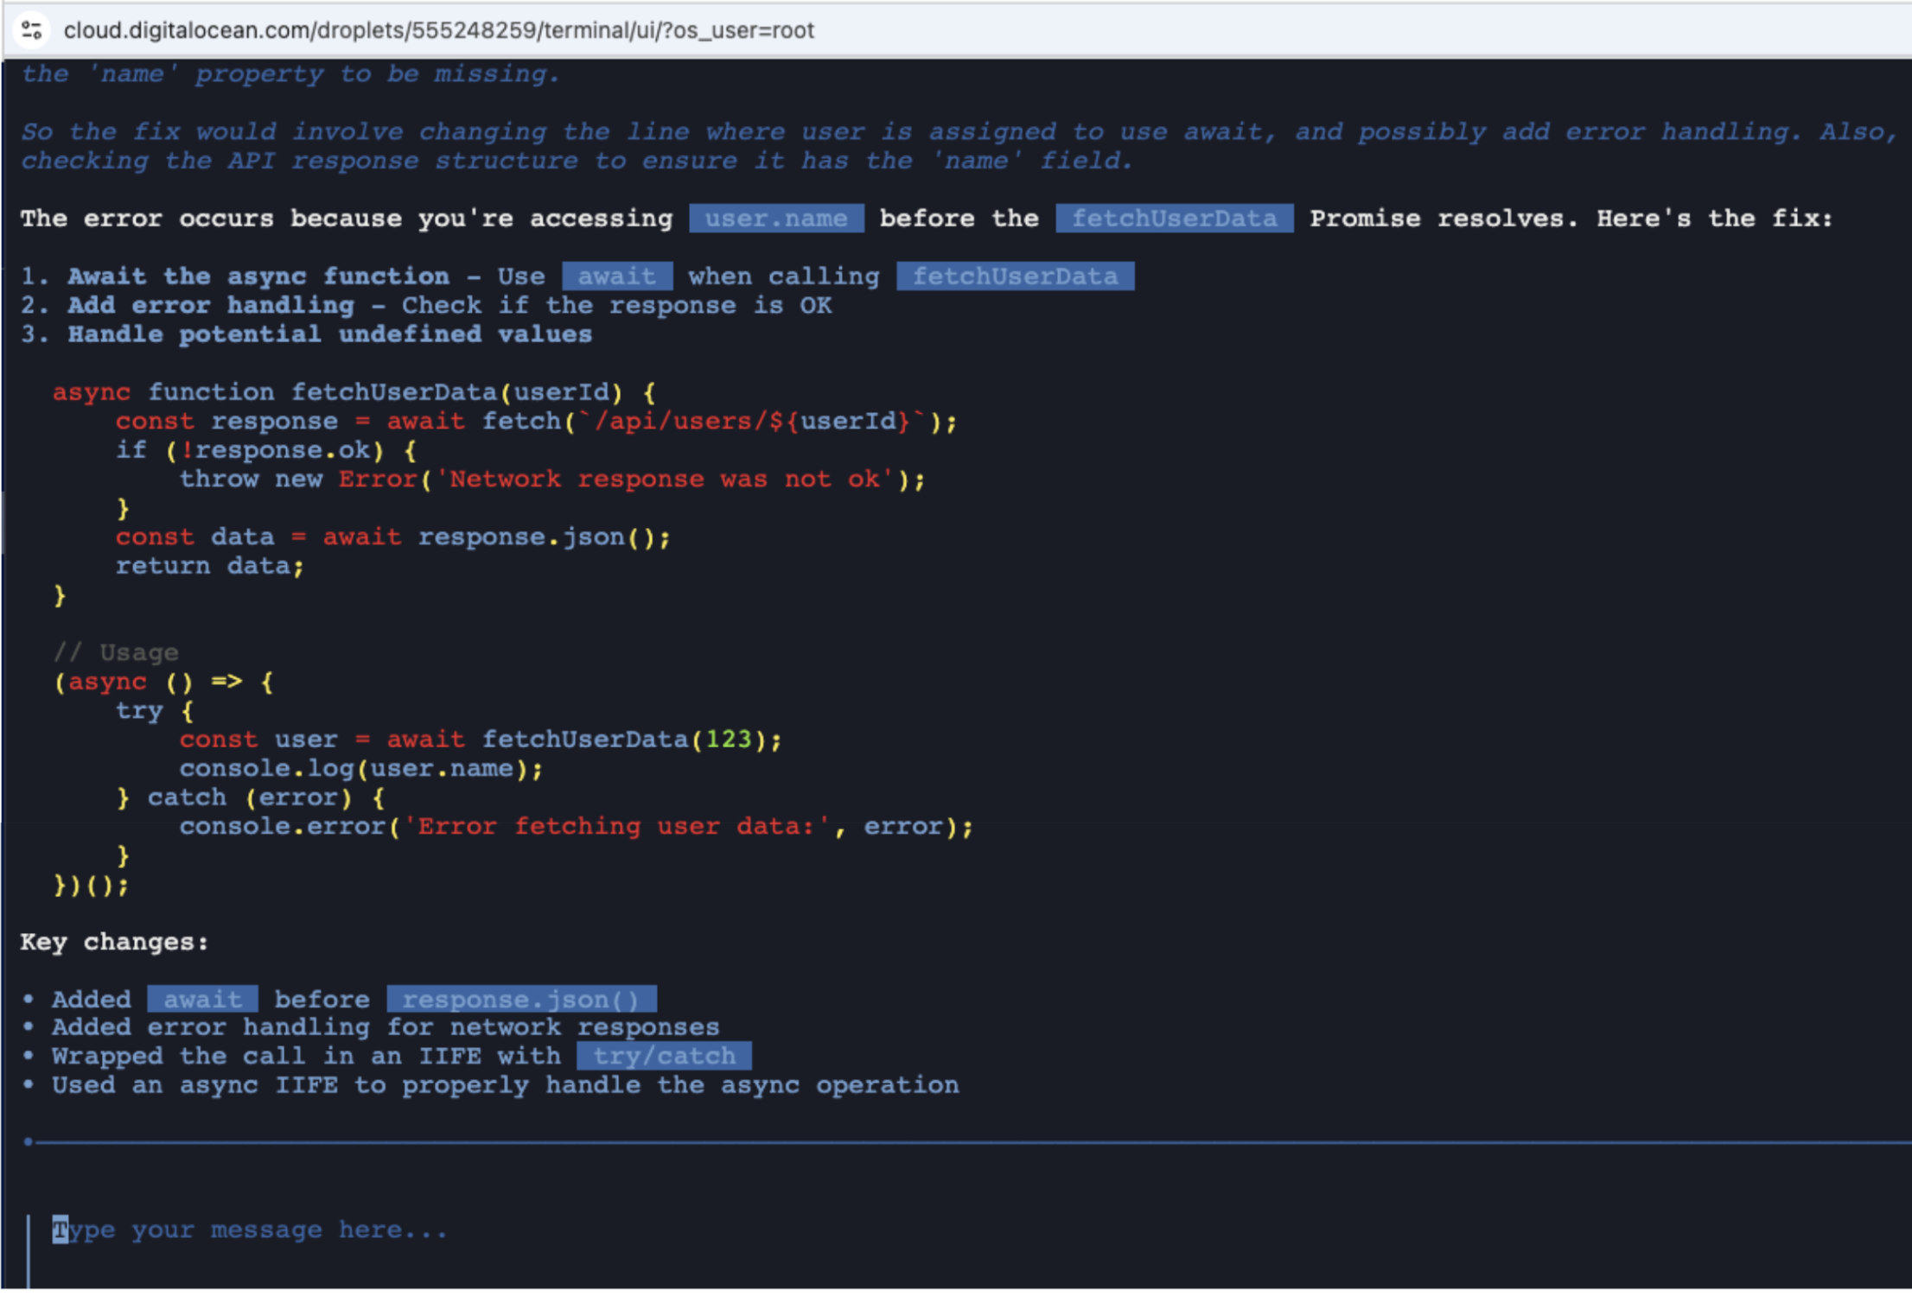
Task: Select the highlighted await badge near step 1
Action: click(616, 276)
